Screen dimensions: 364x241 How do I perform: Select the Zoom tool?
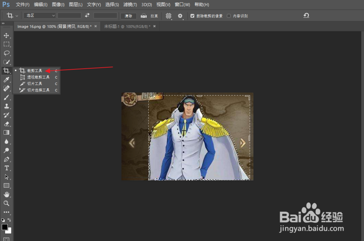tap(6, 204)
